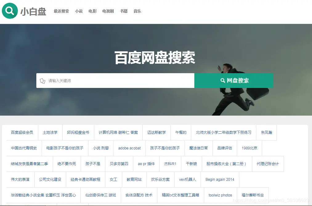Select the 孩子不是 tag
The width and height of the screenshot is (312, 206).
[x=93, y=164]
